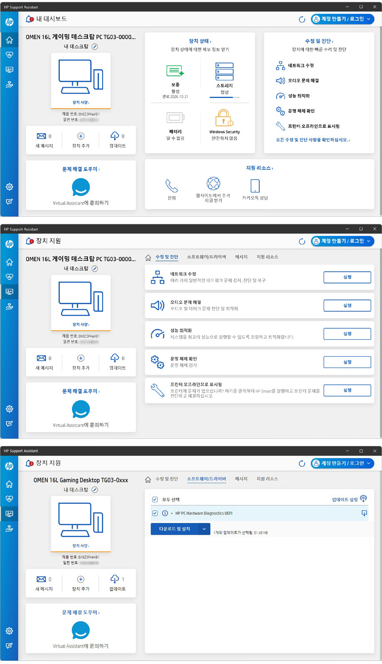Click the OMEN 16L Gaming Desktop TG03-0xxx title
The width and height of the screenshot is (382, 664).
point(81,480)
